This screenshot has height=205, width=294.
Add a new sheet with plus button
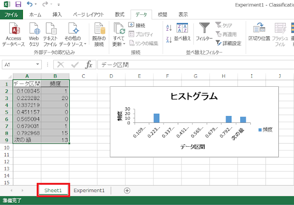(127, 190)
